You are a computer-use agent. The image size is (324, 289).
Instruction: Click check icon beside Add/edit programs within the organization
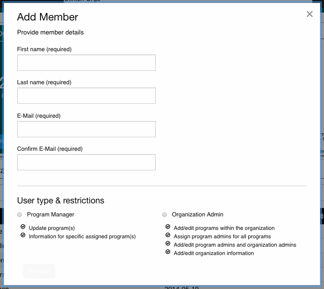coord(168,227)
